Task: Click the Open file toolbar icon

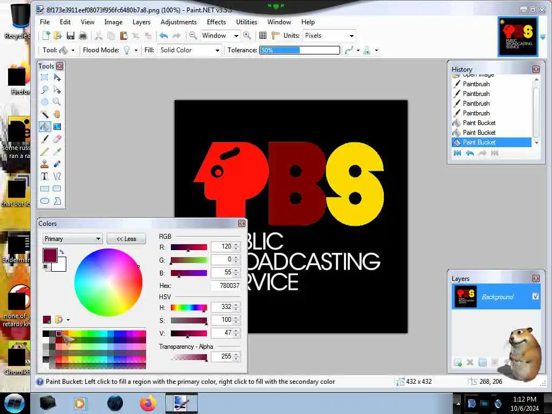Action: pos(58,36)
